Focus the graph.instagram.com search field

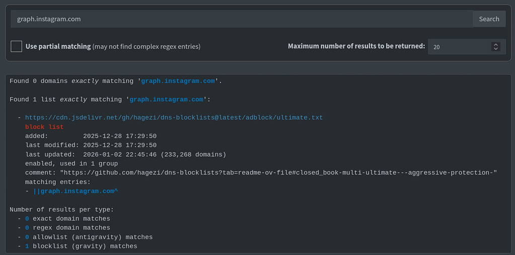(242, 19)
